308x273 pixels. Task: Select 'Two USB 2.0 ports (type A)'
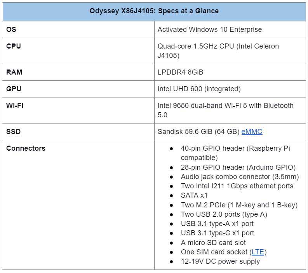point(224,214)
